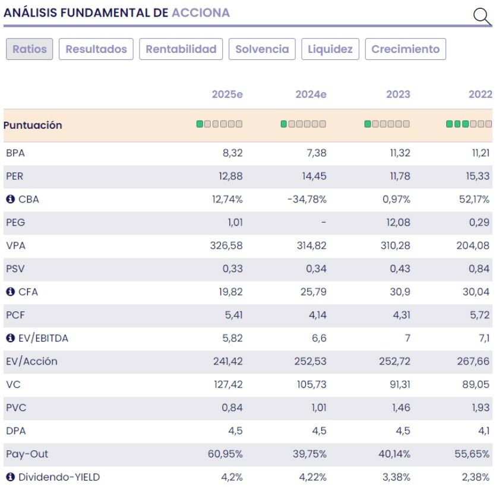496x487 pixels.
Task: Click the magnifying glass search icon
Action: (482, 16)
